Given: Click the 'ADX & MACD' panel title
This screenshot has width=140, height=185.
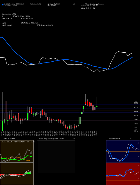Looking at the screenshot, I should click(x=9, y=138).
